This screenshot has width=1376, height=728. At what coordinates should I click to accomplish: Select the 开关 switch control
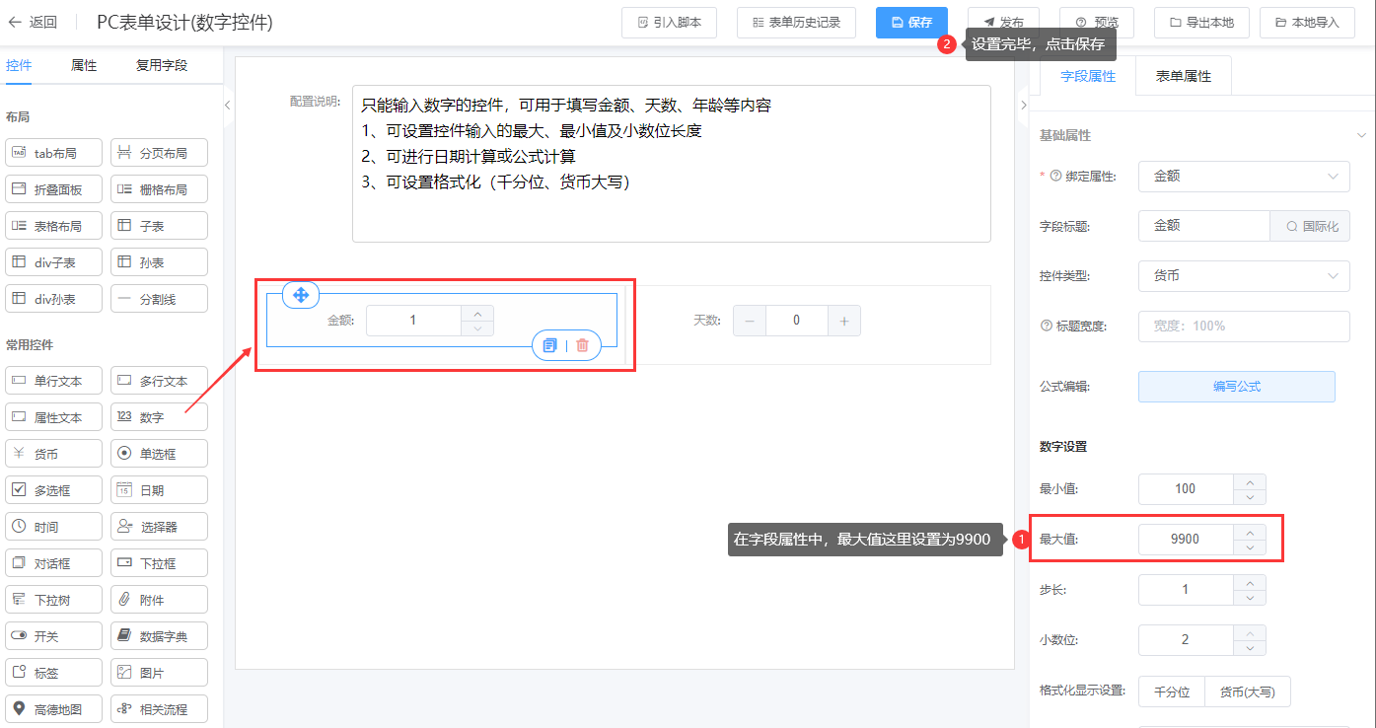coord(54,636)
